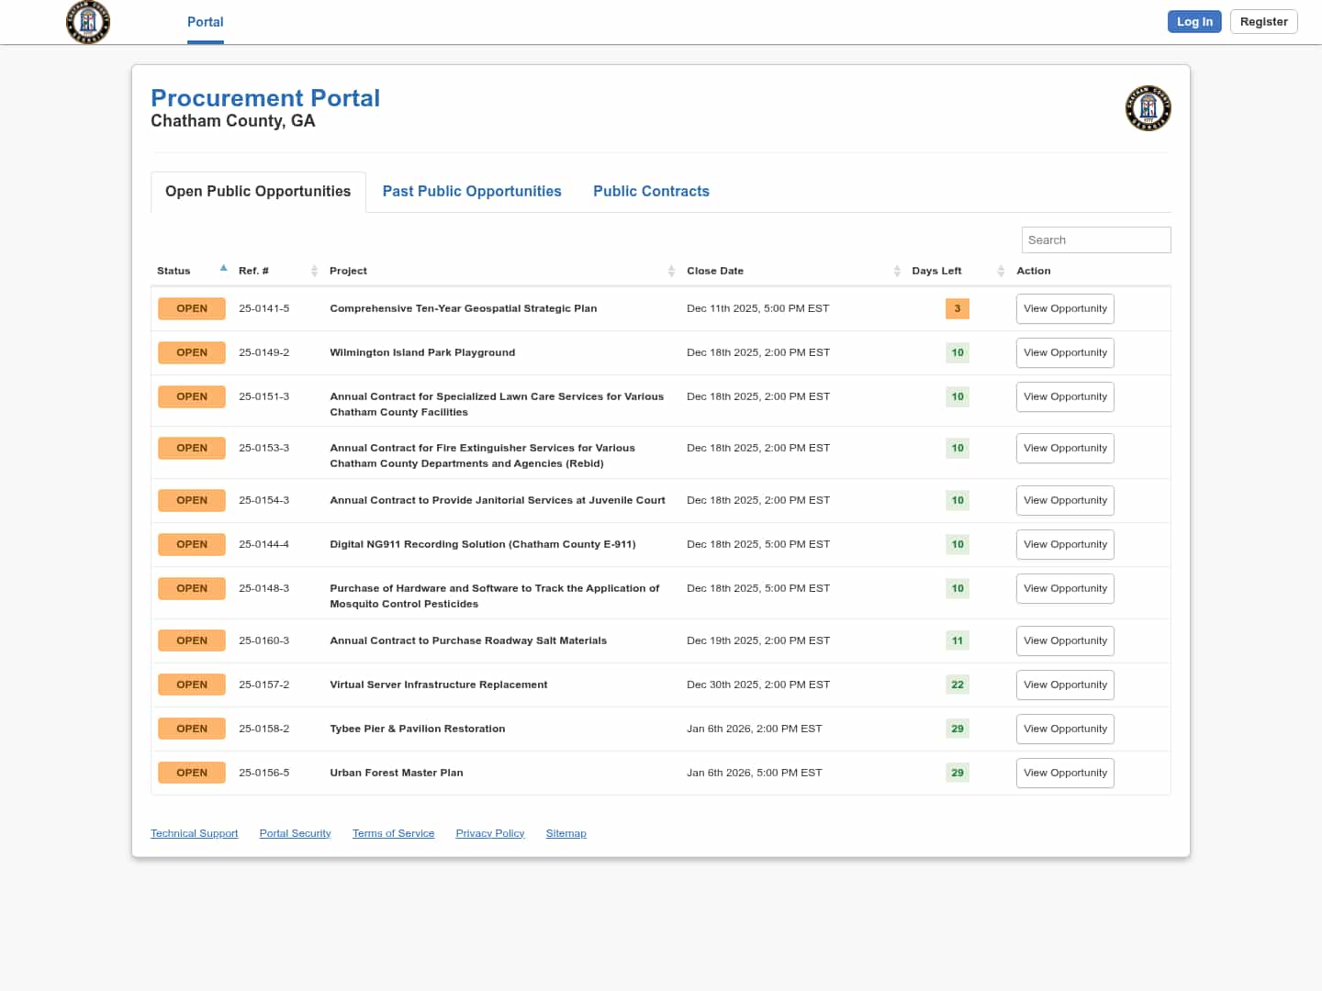This screenshot has height=991, width=1322.
Task: Click OPEN status badge for Urban Forest Master Plan
Action: (192, 773)
